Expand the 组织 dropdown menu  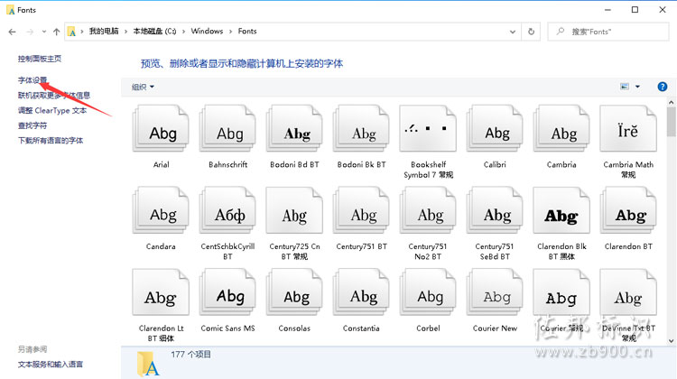click(x=143, y=87)
